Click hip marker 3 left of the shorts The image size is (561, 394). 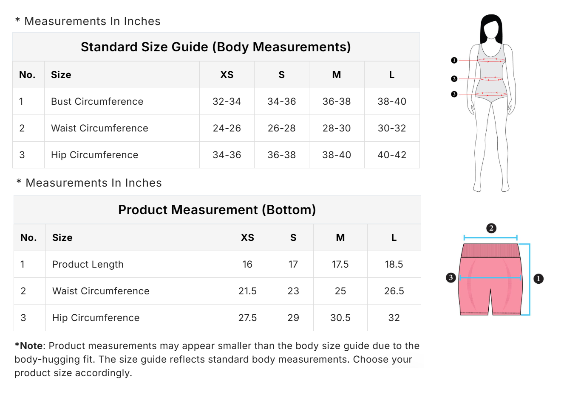pyautogui.click(x=451, y=278)
